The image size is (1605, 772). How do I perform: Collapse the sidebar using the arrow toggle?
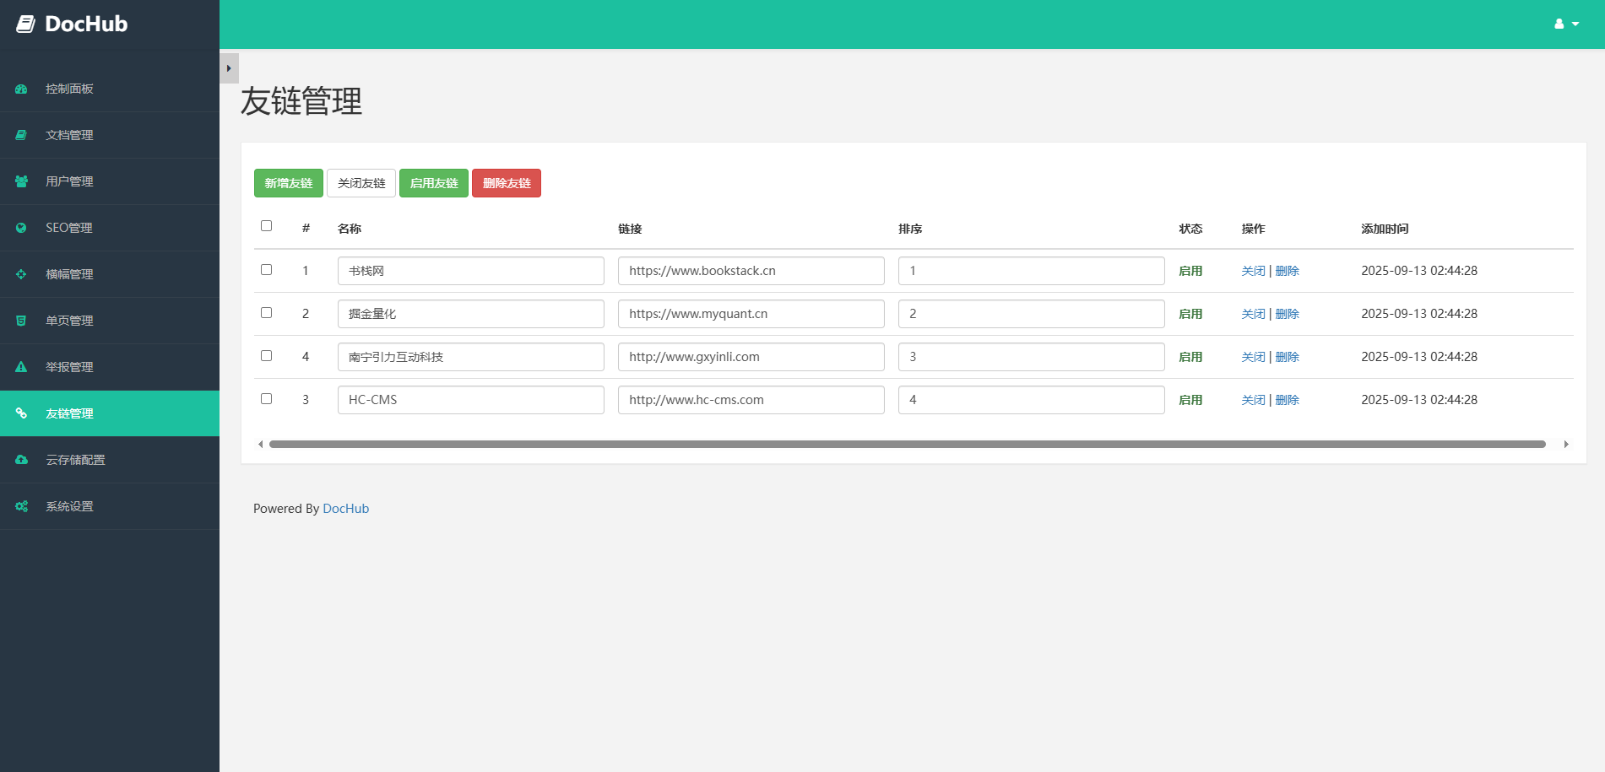tap(229, 68)
